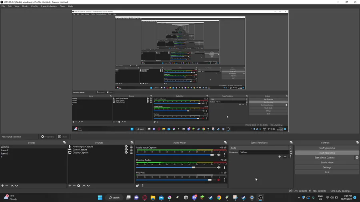The image size is (360, 202).
Task: Toggle lock on Game Capture source
Action: [131, 150]
